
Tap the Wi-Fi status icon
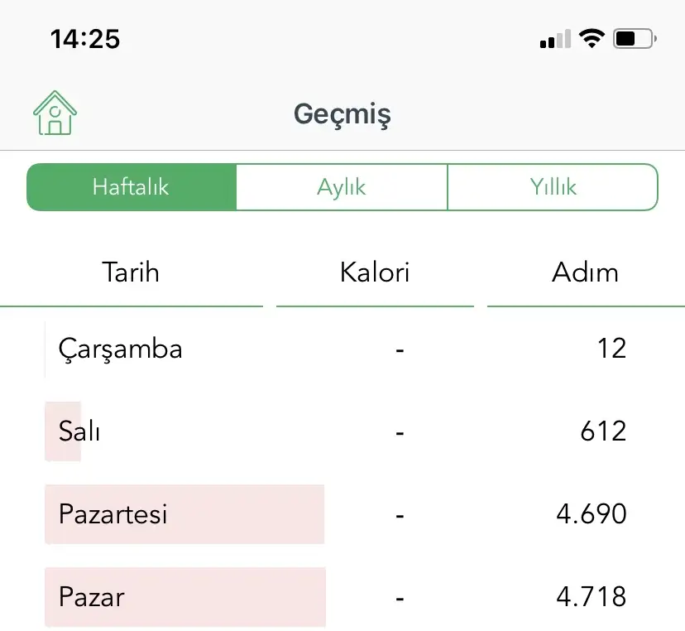(592, 38)
